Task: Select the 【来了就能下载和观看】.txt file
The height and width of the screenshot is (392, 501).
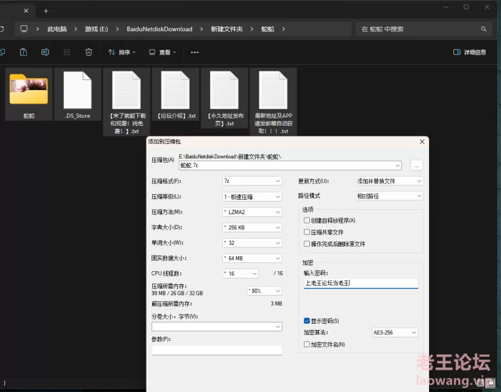Action: 127,101
